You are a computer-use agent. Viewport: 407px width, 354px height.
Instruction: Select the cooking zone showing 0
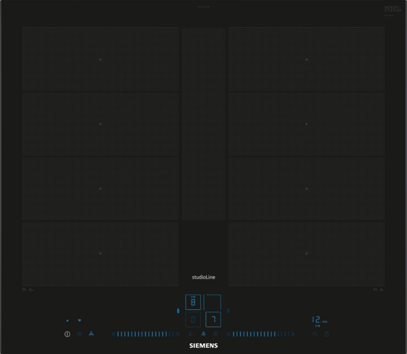point(193,319)
